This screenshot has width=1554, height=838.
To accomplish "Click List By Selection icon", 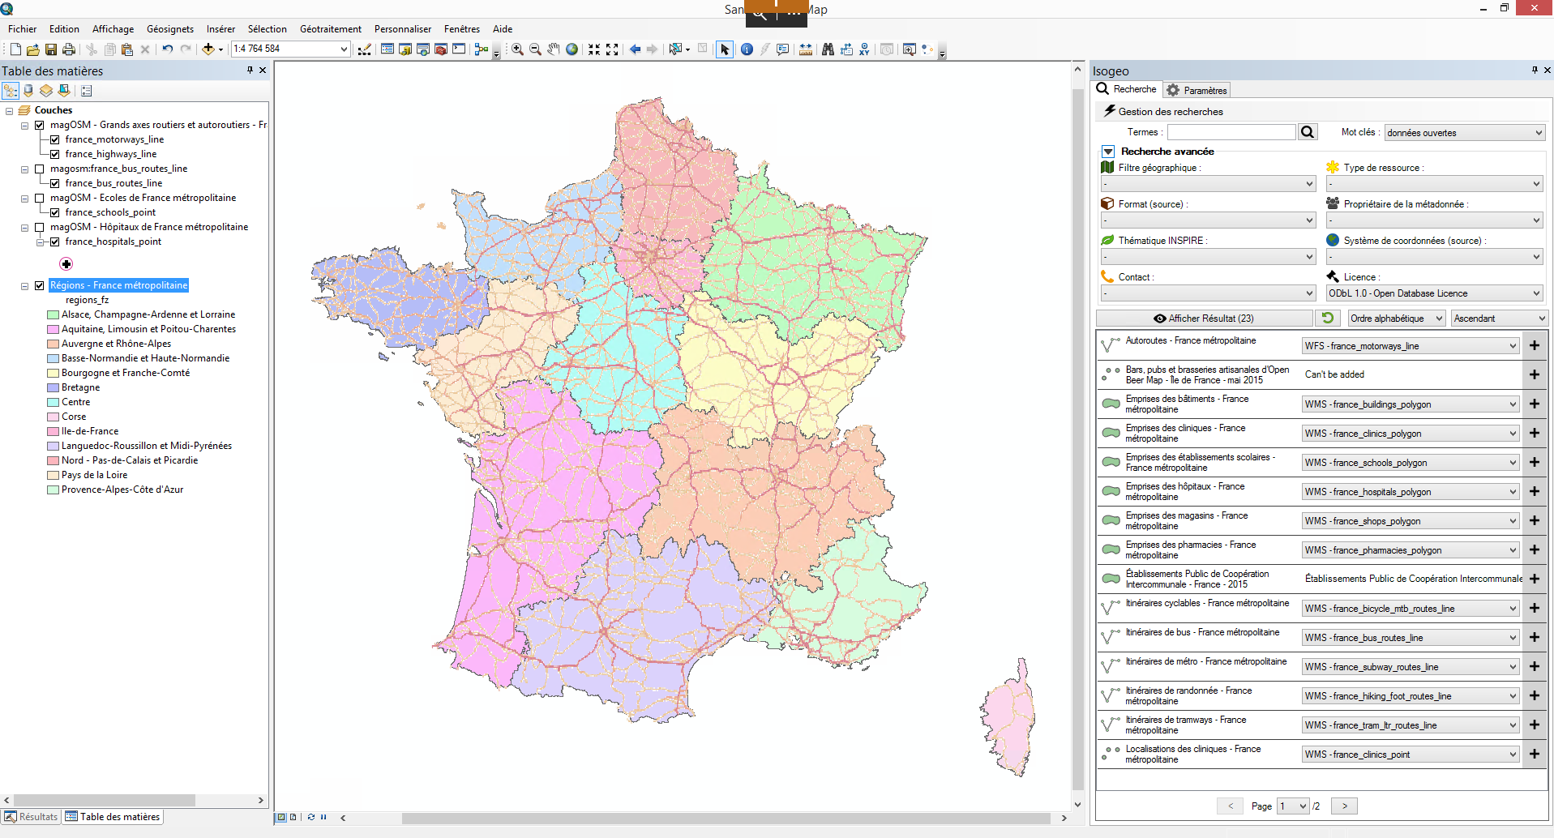I will coord(64,91).
